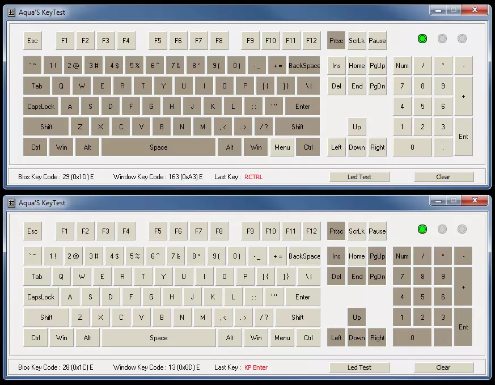
Task: Click the CapsLock key in the top window
Action: point(41,107)
